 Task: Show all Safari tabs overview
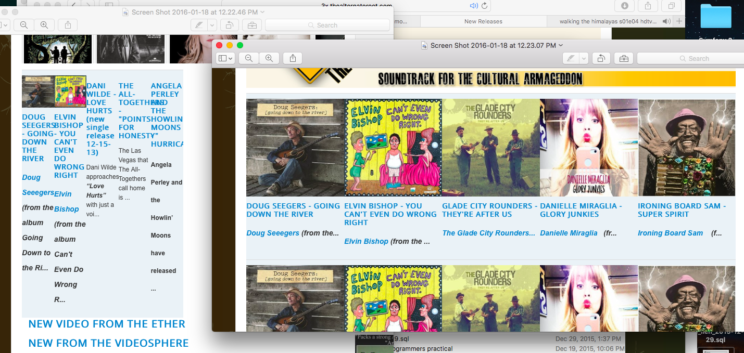[x=672, y=6]
